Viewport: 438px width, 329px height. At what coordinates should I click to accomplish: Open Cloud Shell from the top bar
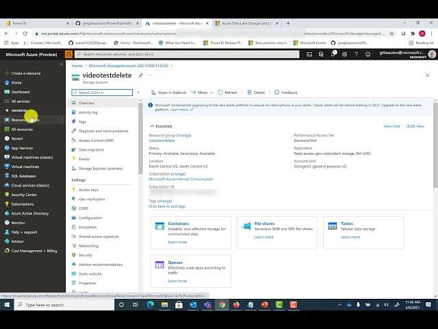pyautogui.click(x=310, y=55)
